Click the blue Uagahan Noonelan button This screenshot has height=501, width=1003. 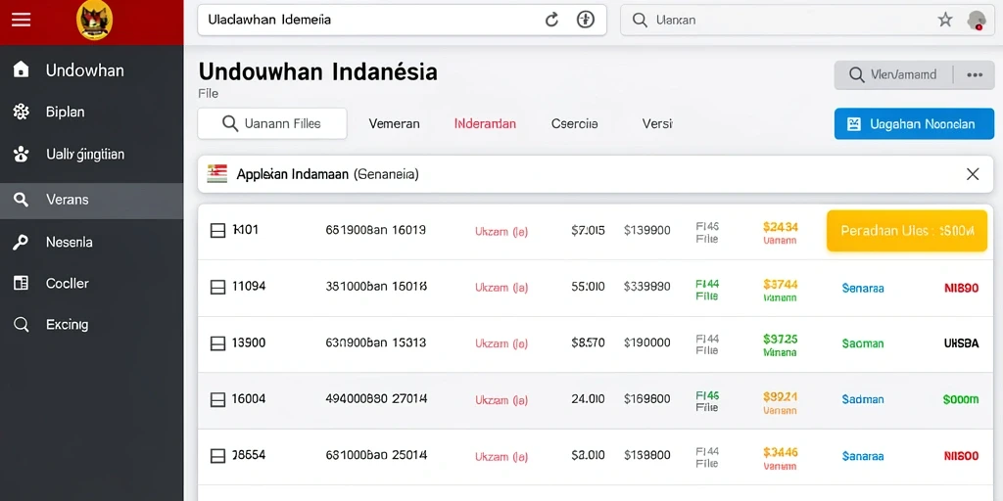[x=914, y=124]
